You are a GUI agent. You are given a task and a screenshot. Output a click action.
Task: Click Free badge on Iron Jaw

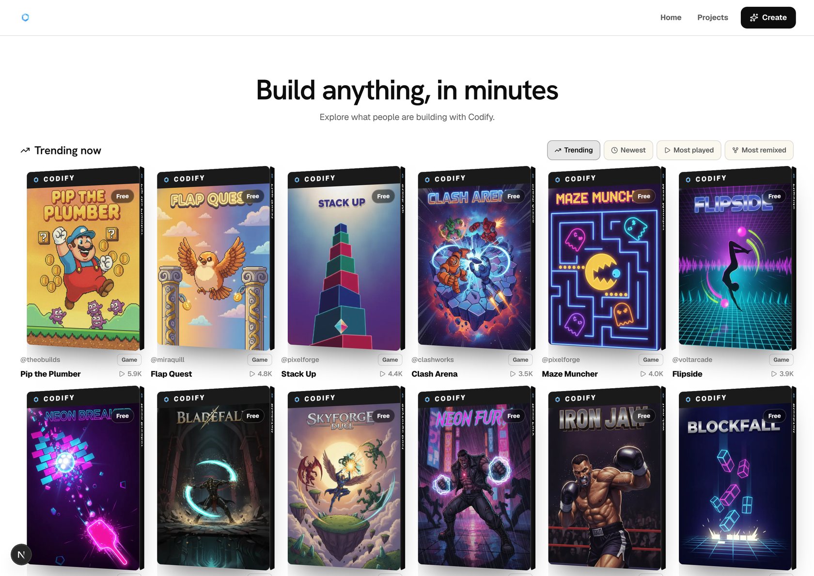pos(644,416)
